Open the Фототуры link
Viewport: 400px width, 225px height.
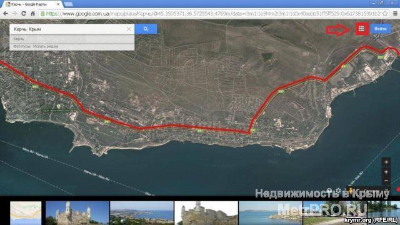pyautogui.click(x=22, y=46)
